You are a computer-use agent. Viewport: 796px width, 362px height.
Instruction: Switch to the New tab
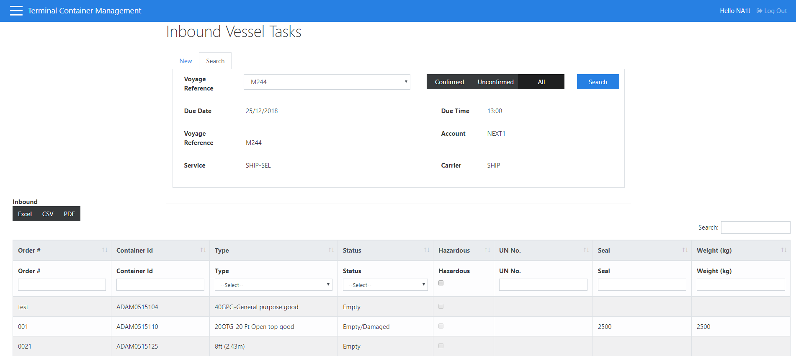[185, 61]
